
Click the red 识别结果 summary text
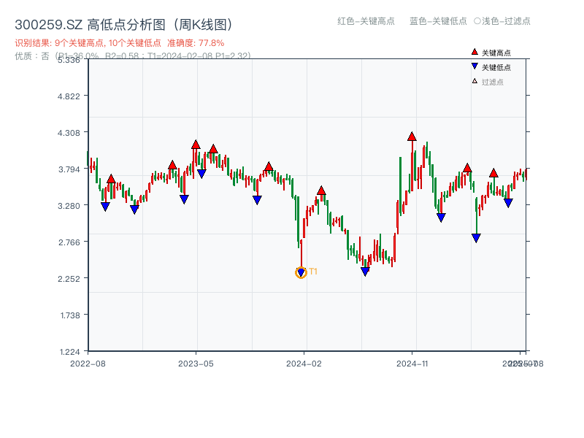[120, 43]
